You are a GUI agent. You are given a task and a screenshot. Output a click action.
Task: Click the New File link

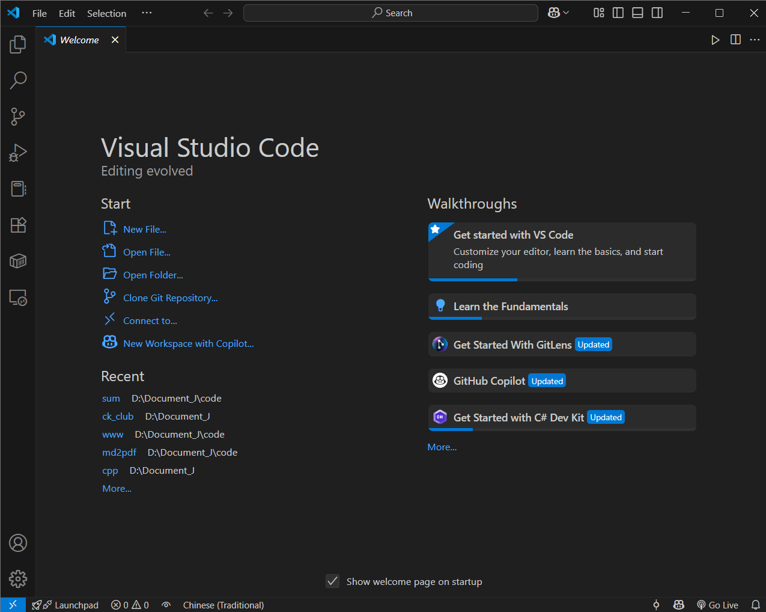pyautogui.click(x=145, y=229)
